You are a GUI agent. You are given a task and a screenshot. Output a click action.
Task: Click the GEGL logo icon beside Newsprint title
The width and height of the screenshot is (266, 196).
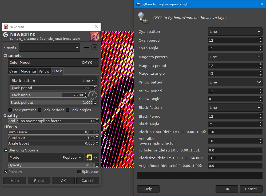coord(6,35)
